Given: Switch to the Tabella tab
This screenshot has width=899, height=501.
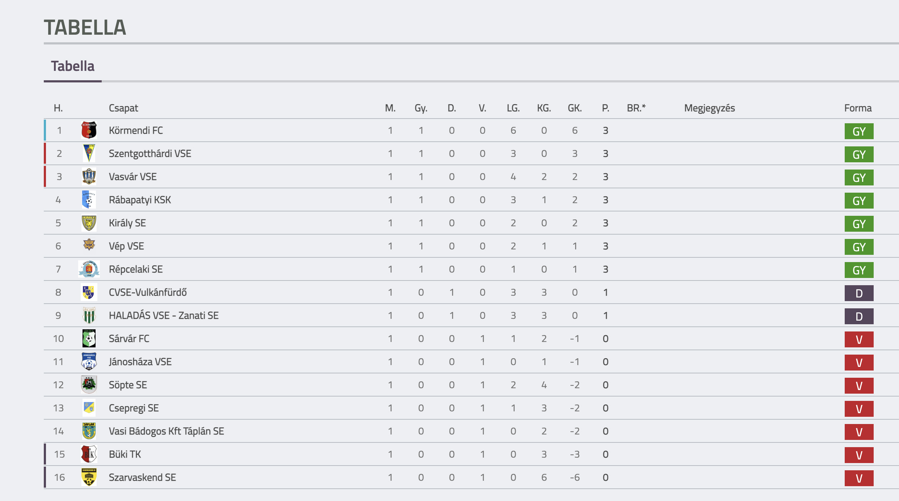Looking at the screenshot, I should (x=72, y=66).
